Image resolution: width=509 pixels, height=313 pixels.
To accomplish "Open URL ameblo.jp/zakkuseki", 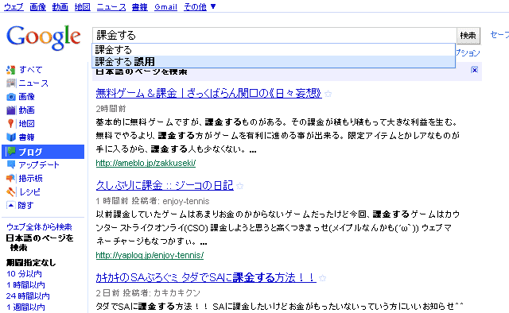I will tap(146, 163).
